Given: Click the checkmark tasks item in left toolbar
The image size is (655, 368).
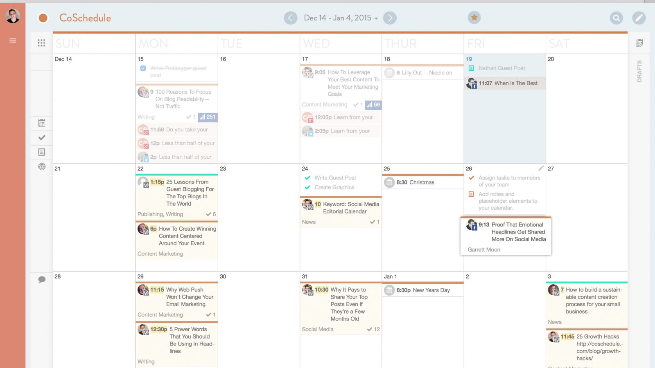Looking at the screenshot, I should pos(42,138).
